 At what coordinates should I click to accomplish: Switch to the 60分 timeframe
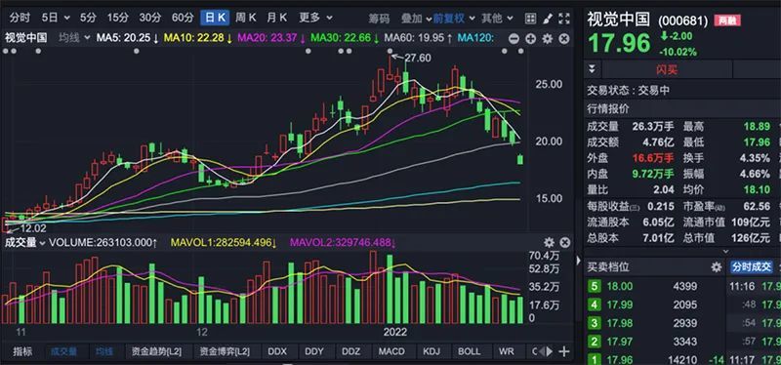tap(183, 18)
